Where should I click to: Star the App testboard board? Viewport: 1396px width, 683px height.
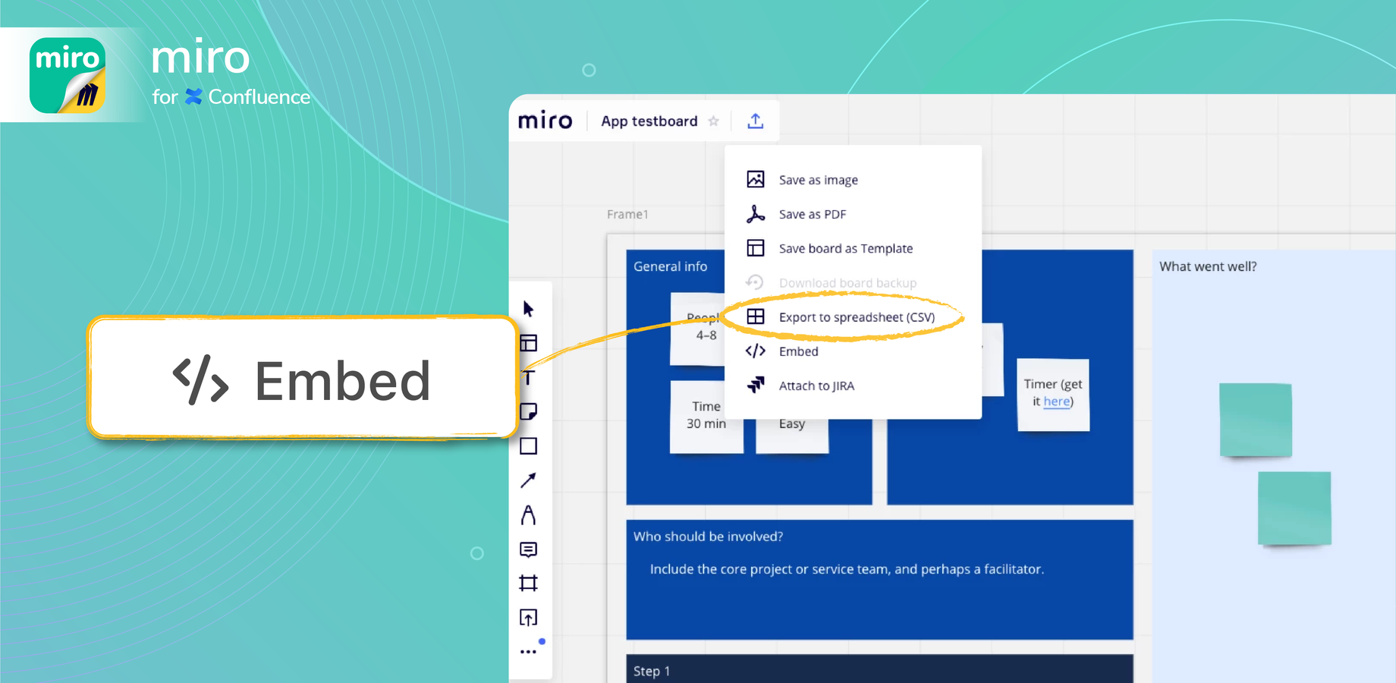click(x=713, y=121)
